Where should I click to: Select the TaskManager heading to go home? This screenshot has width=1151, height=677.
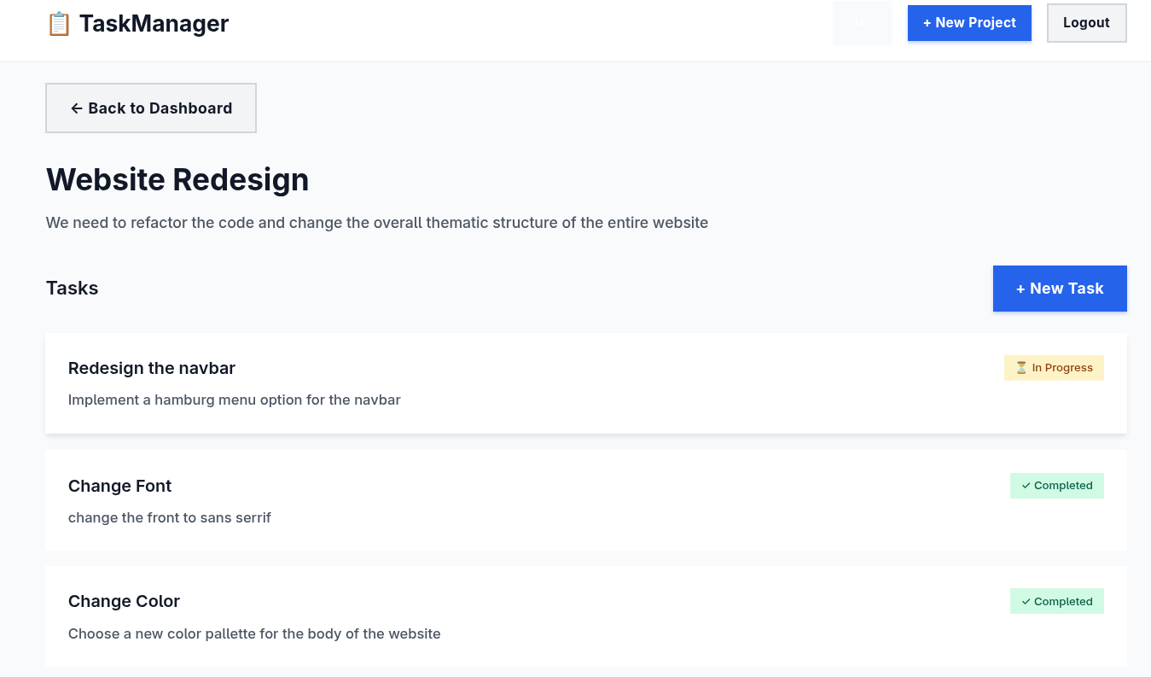(153, 23)
